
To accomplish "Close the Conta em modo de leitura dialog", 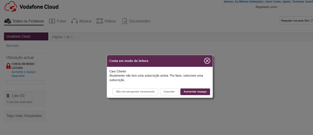I will 207,61.
